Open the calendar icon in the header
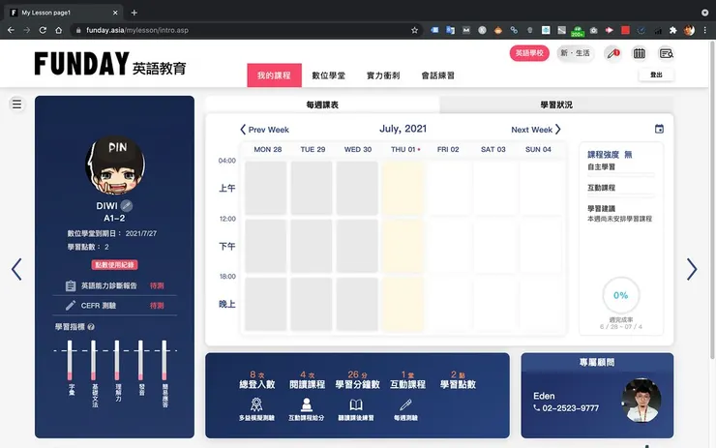 [x=640, y=53]
